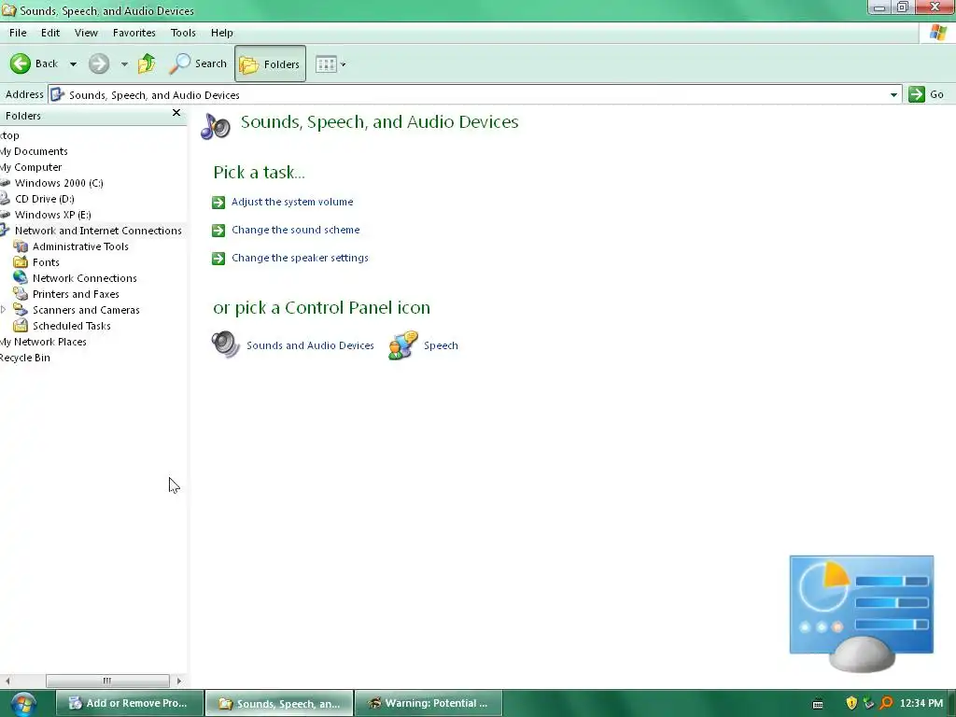Screen dimensions: 956x717
Task: Select My Network Places in tree
Action: [x=43, y=342]
